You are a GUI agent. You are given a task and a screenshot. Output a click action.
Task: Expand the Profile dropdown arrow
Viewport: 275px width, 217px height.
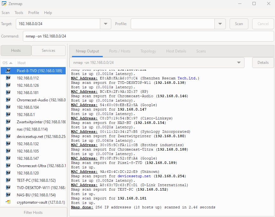click(x=220, y=24)
